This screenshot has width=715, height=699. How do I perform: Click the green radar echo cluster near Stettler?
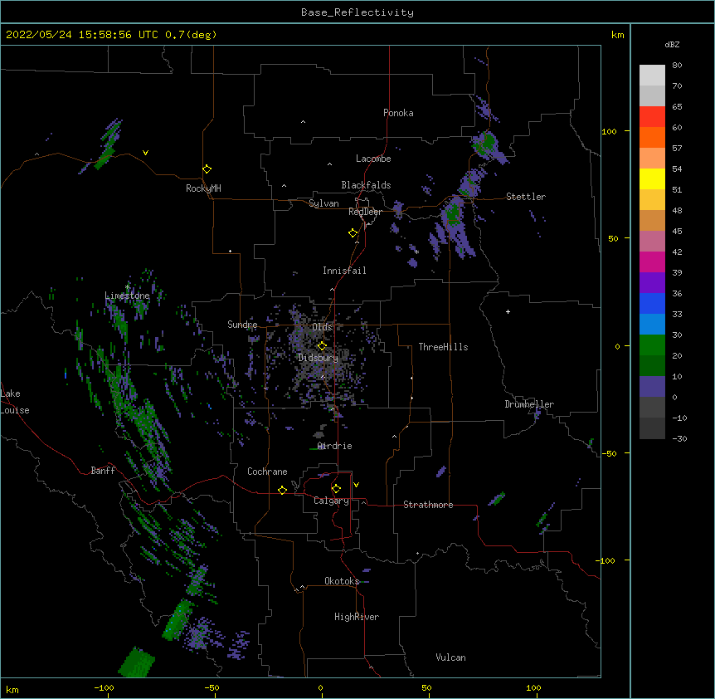click(x=453, y=213)
